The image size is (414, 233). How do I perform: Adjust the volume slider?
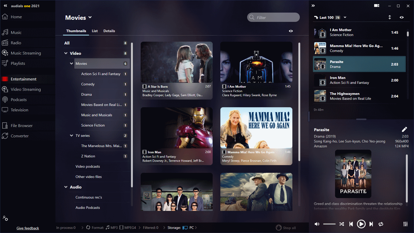[329, 224]
